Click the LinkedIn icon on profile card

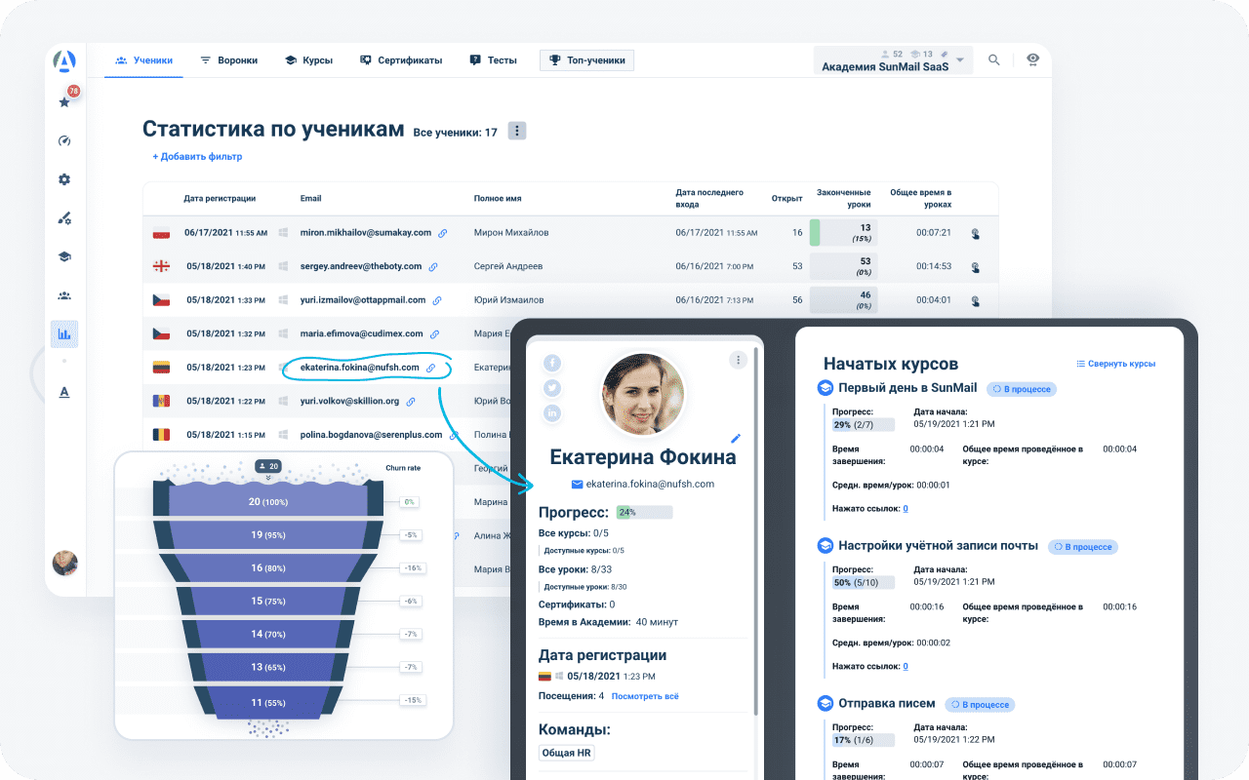[x=552, y=413]
